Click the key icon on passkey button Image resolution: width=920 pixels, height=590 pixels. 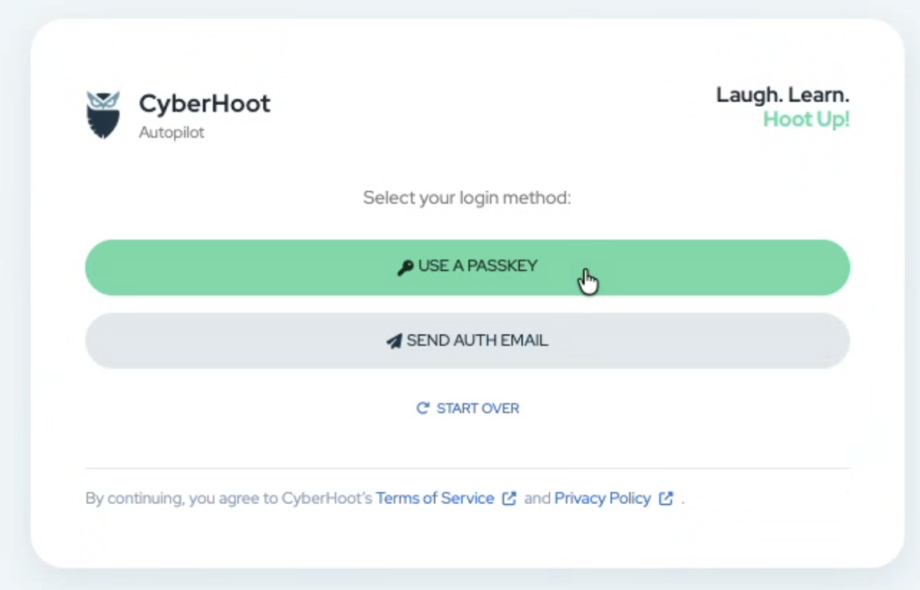point(405,268)
